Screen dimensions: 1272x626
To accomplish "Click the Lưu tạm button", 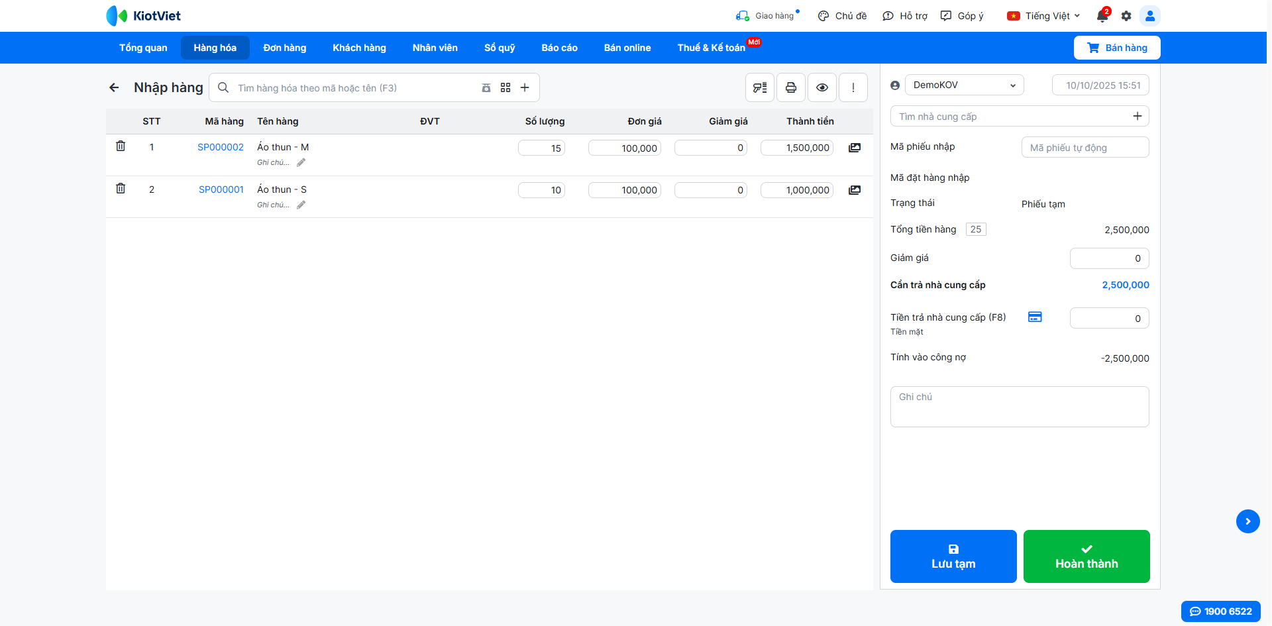I will tap(953, 556).
